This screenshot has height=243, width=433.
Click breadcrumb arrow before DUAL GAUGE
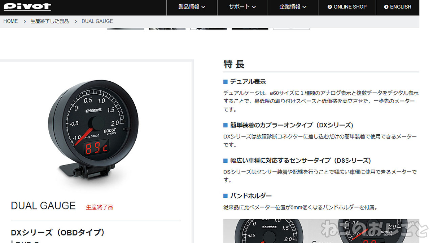click(x=76, y=21)
